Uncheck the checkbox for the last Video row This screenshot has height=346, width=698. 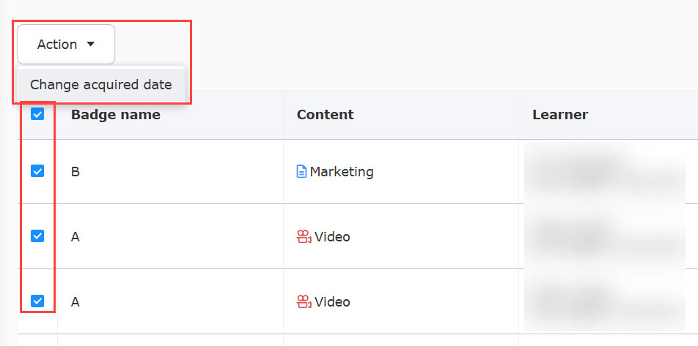click(x=37, y=301)
